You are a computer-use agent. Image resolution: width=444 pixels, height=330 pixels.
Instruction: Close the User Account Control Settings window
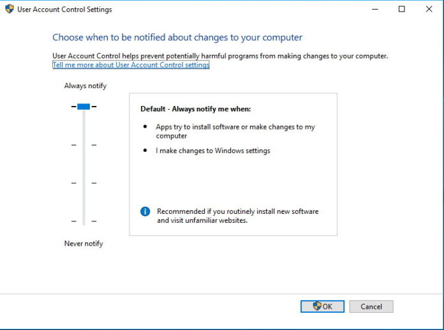[x=429, y=10]
